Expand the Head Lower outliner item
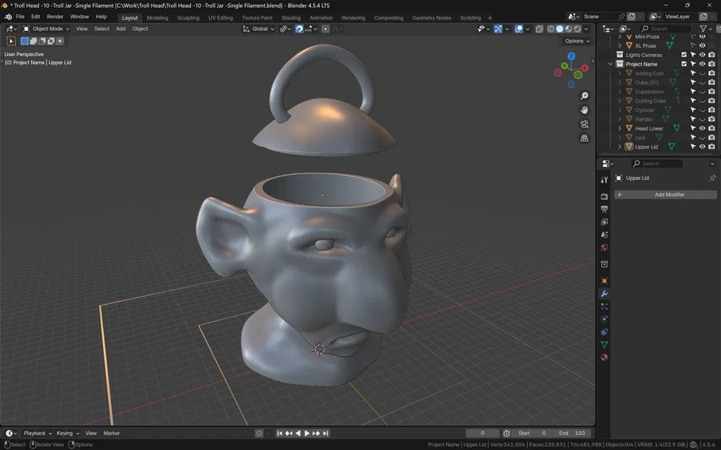The image size is (721, 450). (x=619, y=127)
